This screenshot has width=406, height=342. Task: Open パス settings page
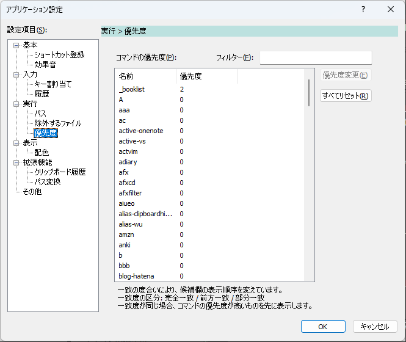(40, 114)
